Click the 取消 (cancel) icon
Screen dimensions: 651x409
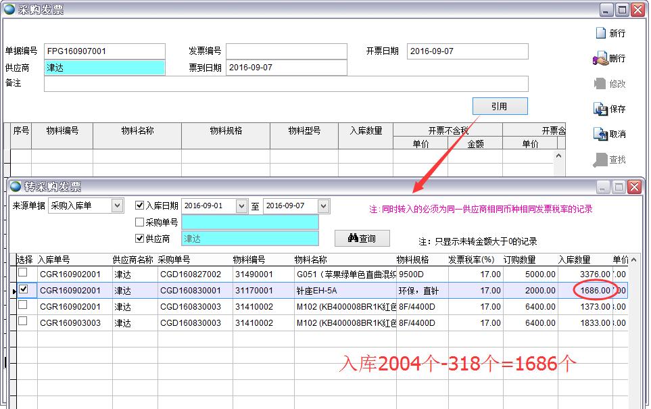(600, 134)
